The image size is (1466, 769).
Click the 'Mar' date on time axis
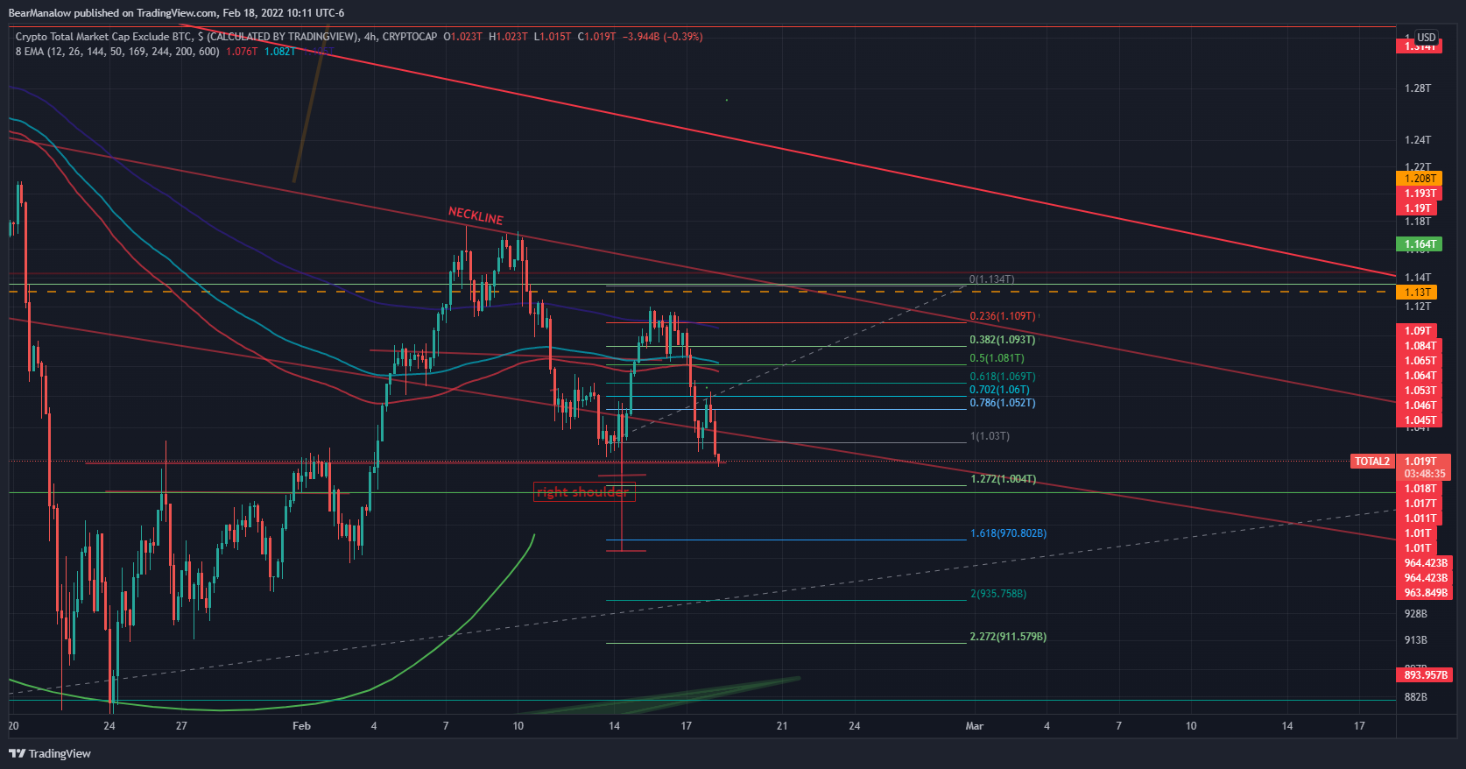pos(974,726)
